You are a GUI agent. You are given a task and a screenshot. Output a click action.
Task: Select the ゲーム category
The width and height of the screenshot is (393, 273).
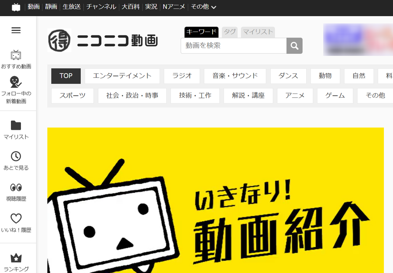coord(335,96)
